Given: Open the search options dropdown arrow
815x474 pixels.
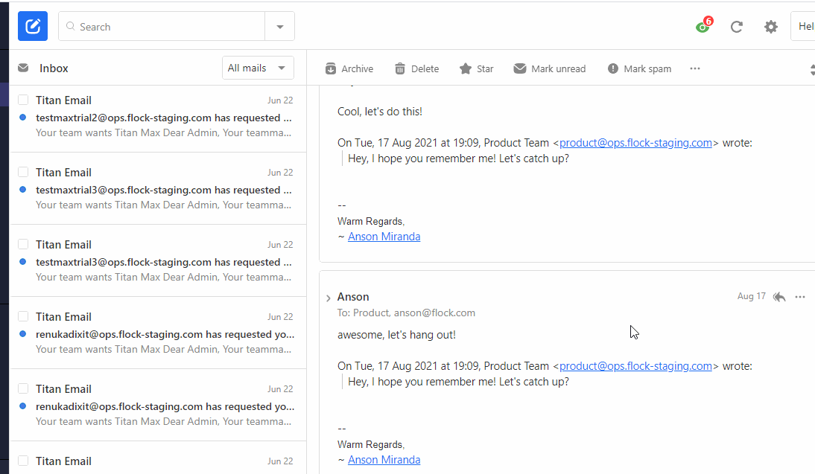Looking at the screenshot, I should 279,27.
